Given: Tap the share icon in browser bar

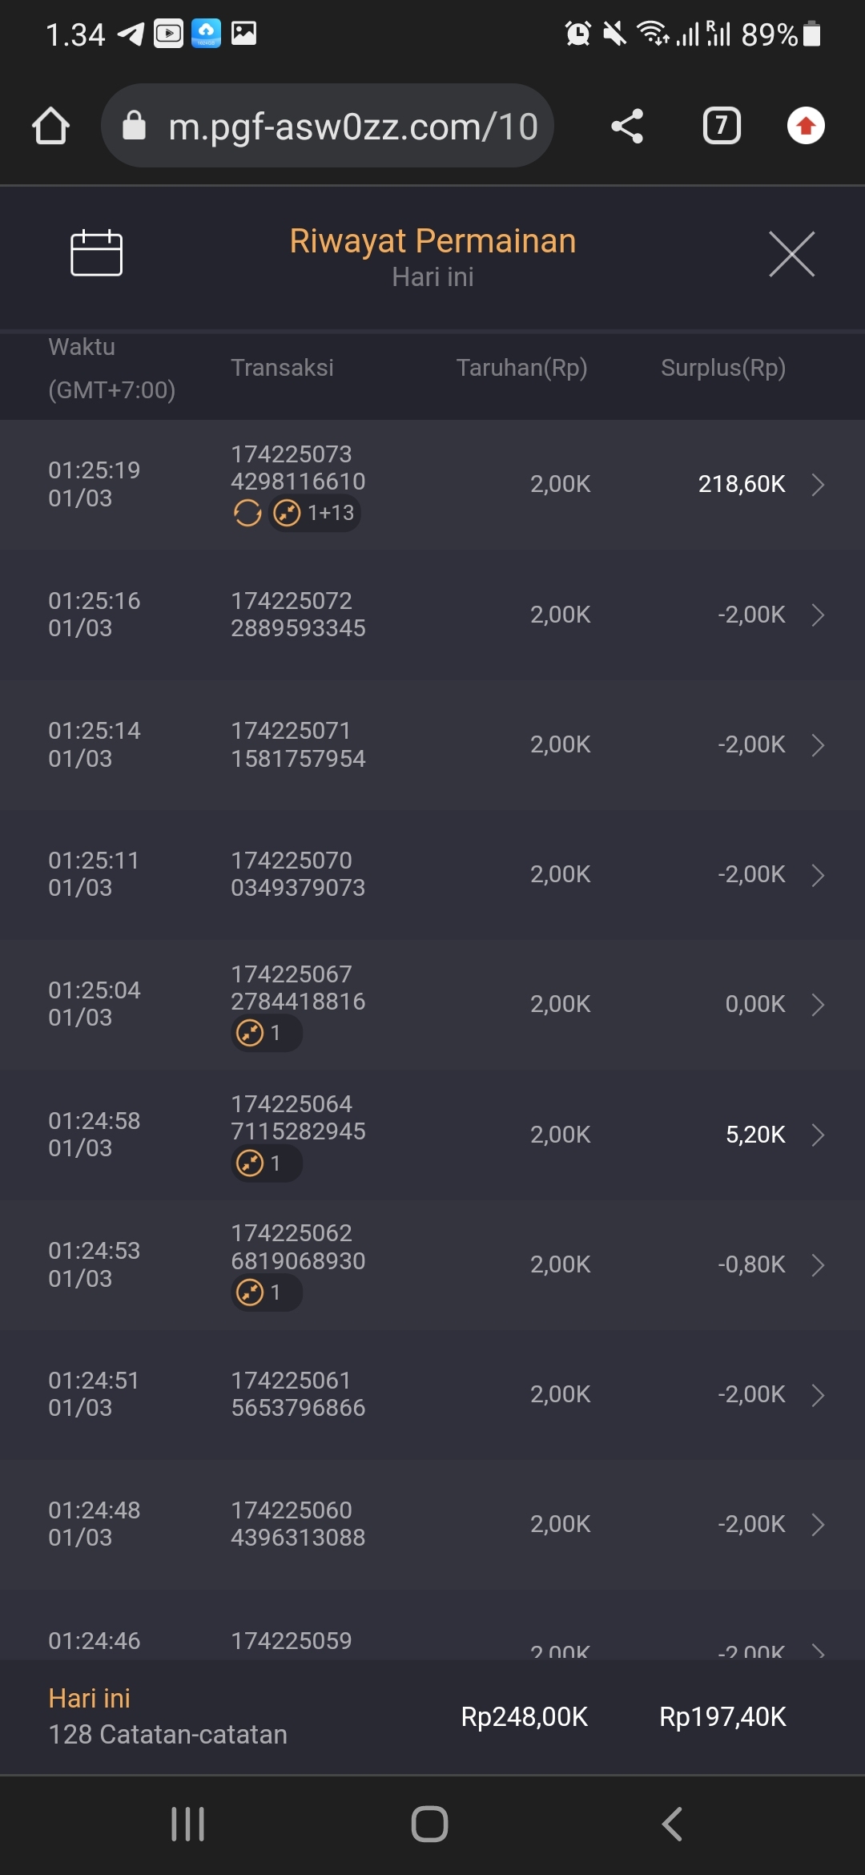Looking at the screenshot, I should coord(627,126).
